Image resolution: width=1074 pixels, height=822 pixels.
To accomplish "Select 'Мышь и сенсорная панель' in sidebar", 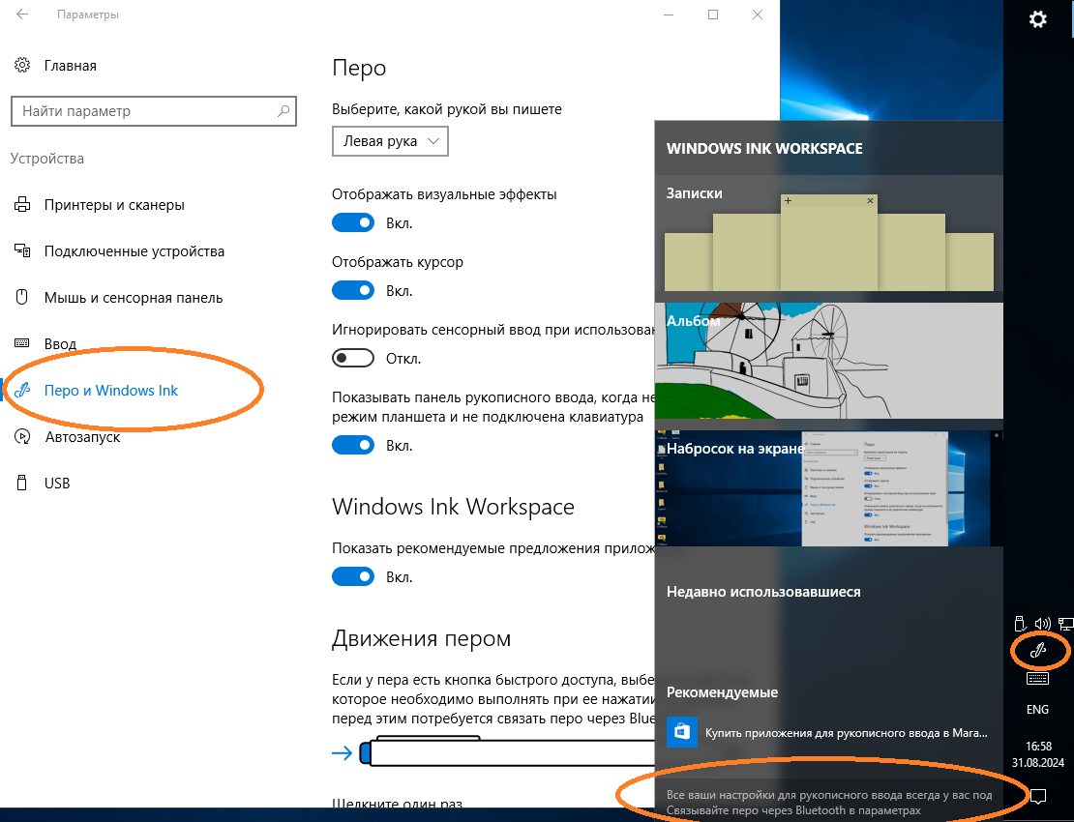I will point(133,298).
